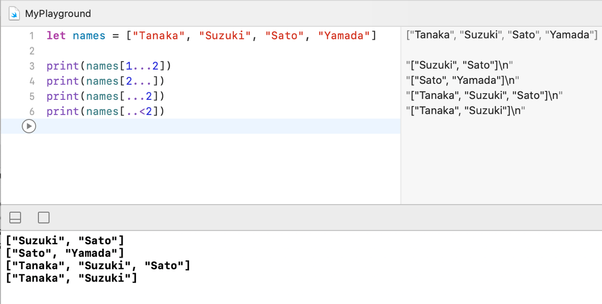Click the Swift playground file icon
This screenshot has width=602, height=304.
pyautogui.click(x=15, y=14)
